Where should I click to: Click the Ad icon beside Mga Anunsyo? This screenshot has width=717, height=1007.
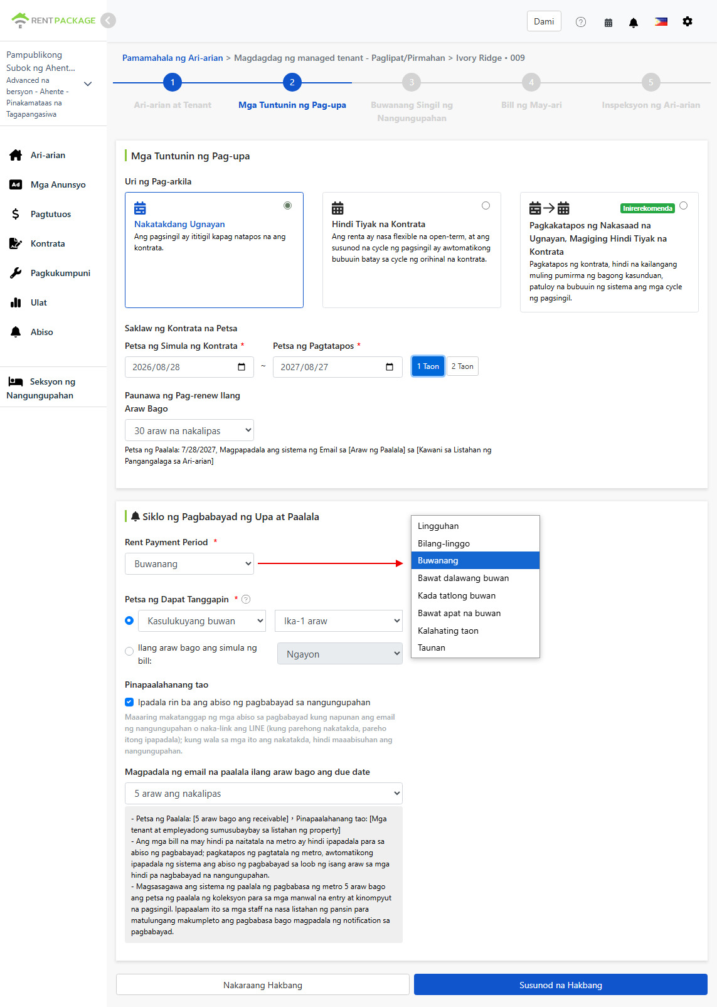(16, 184)
